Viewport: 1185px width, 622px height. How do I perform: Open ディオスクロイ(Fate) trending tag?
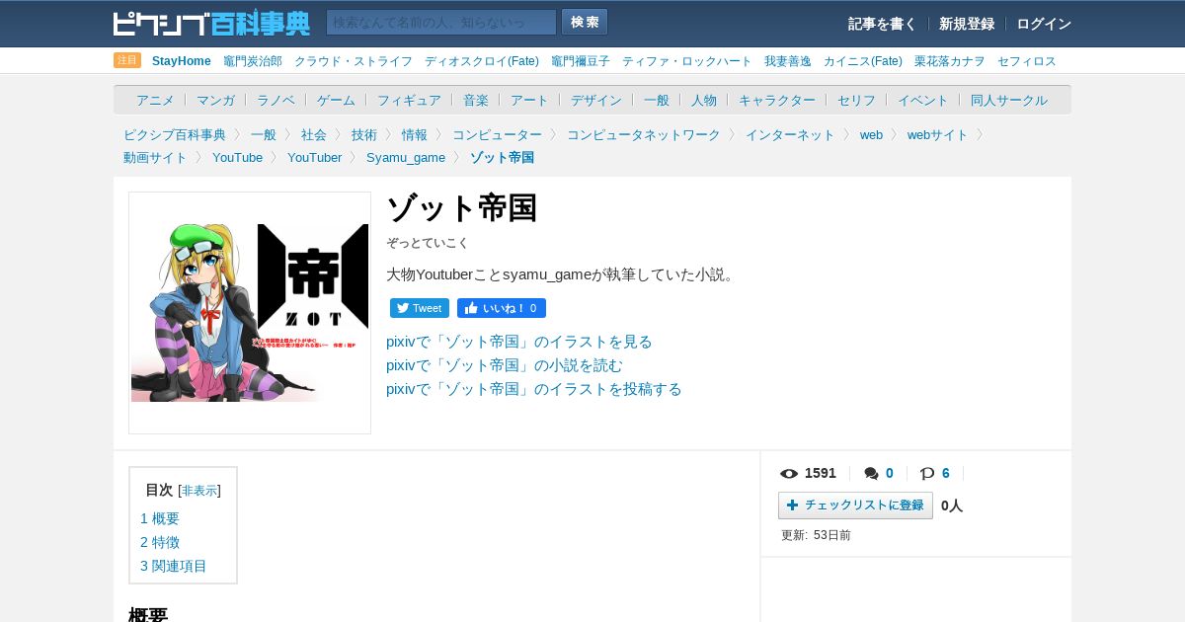pyautogui.click(x=482, y=61)
